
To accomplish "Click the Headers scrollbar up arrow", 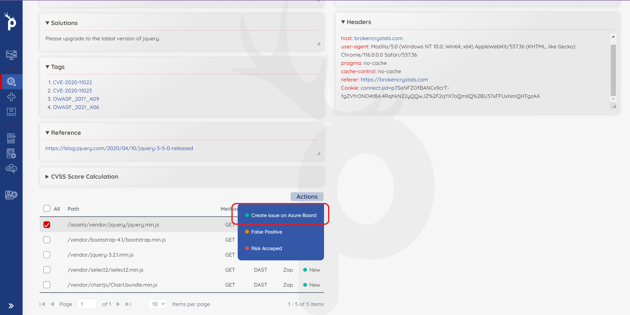I will point(613,37).
